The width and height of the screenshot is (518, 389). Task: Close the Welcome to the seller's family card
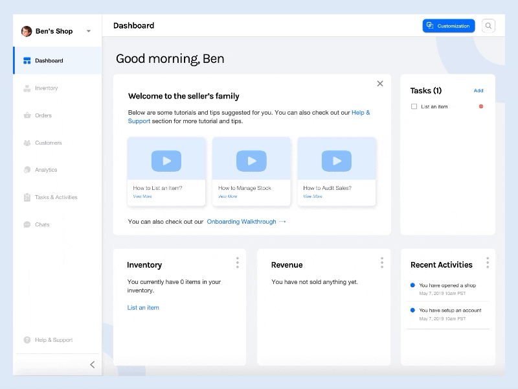380,84
